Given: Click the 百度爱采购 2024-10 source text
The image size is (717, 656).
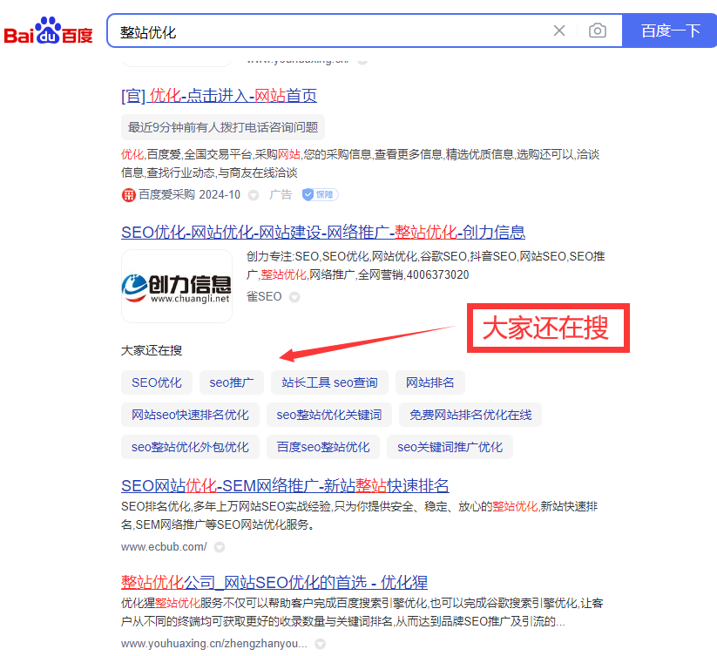Looking at the screenshot, I should coord(189,195).
